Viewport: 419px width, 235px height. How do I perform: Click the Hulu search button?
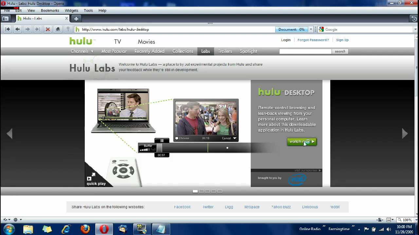pos(340,51)
